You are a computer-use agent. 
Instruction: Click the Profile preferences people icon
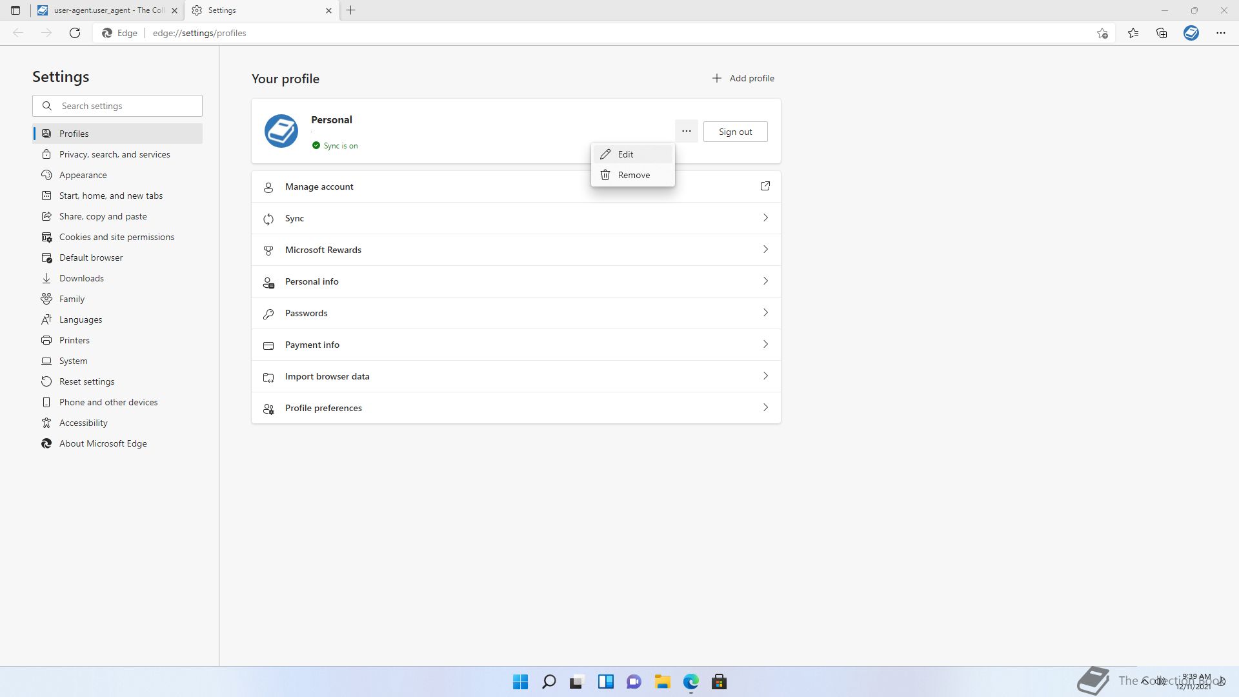click(x=268, y=409)
